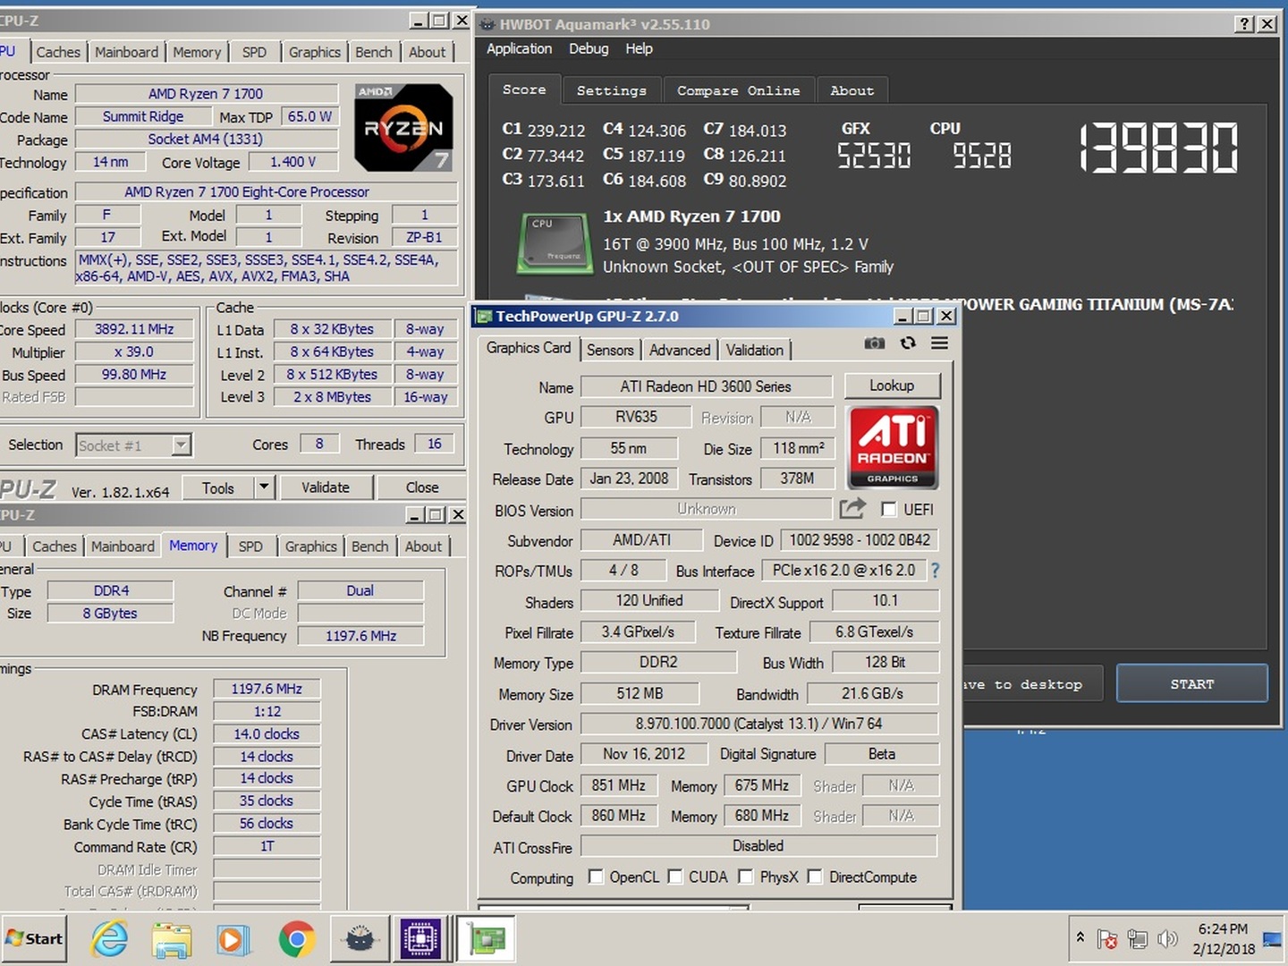1288x966 pixels.
Task: Click the volume speaker tray icon
Action: (1167, 939)
